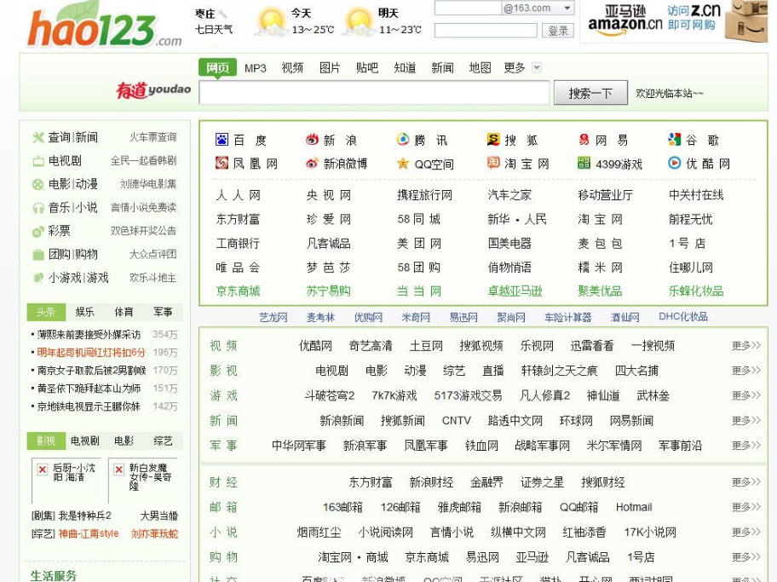
Task: Focus the youdao search input box
Action: (374, 92)
